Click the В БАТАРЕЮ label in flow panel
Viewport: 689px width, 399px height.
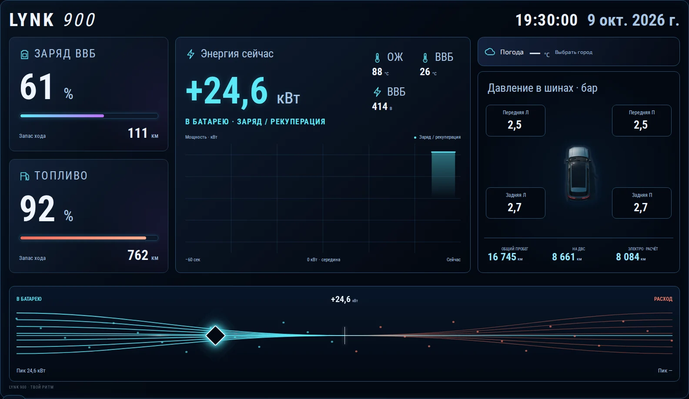[29, 299]
